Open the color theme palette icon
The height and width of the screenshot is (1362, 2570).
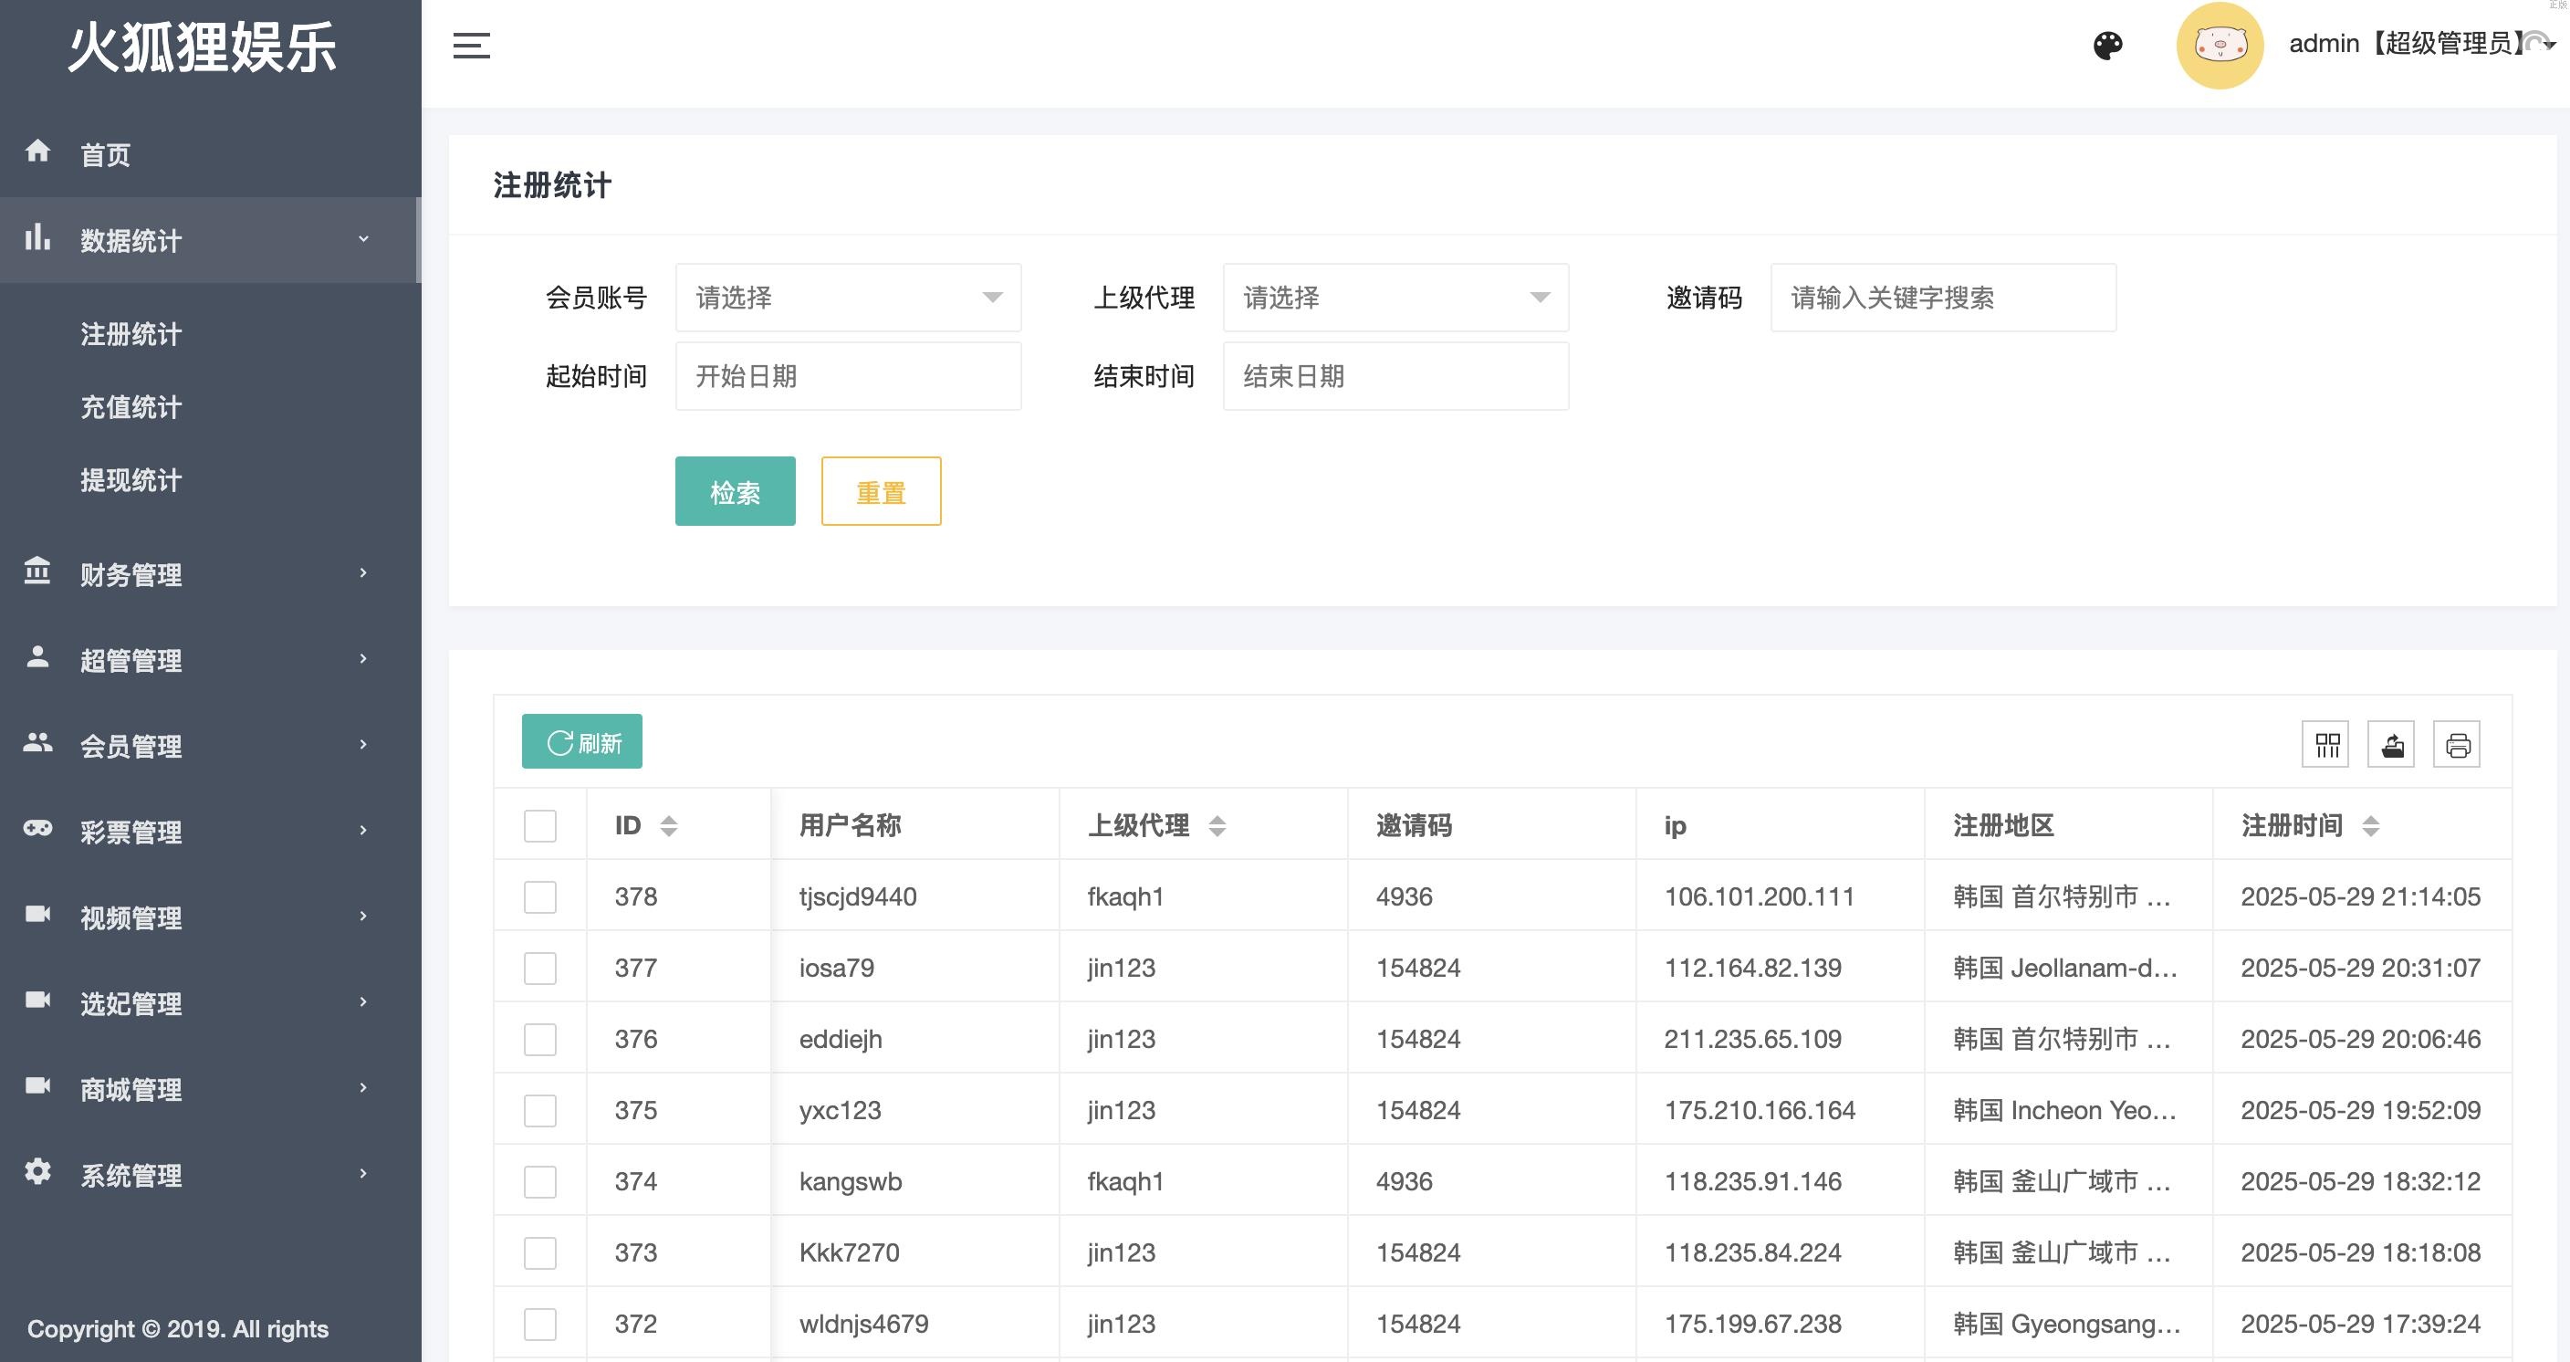tap(2107, 46)
